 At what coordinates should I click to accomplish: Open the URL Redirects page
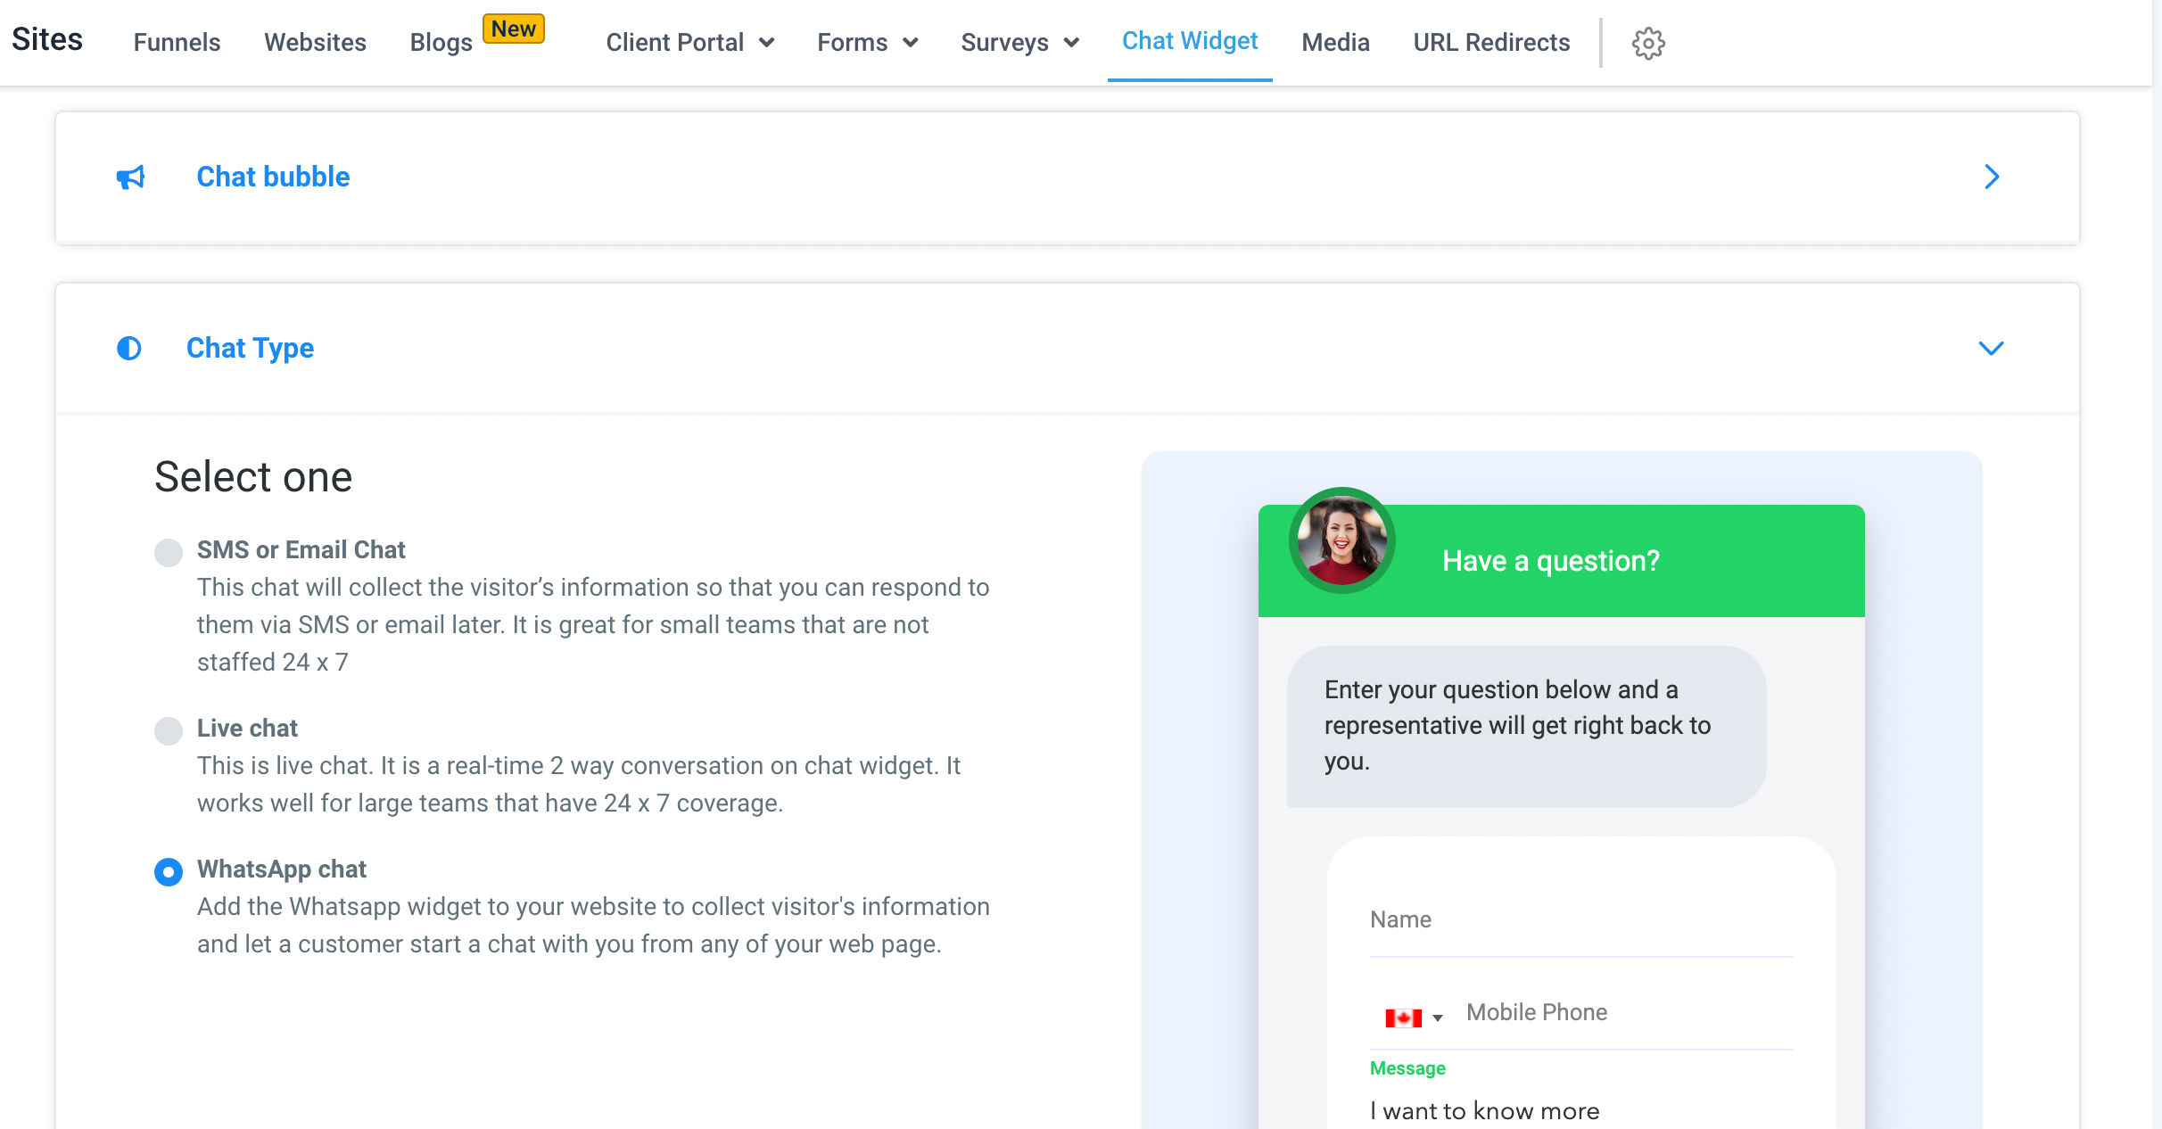pyautogui.click(x=1491, y=43)
